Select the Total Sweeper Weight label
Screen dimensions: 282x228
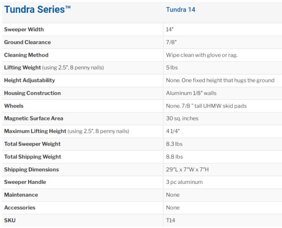click(32, 144)
